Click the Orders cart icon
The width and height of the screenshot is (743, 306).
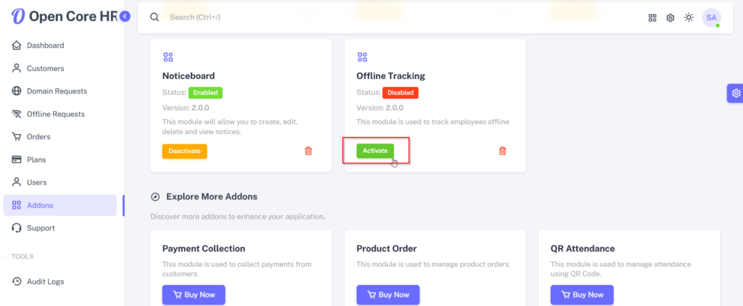coord(17,137)
